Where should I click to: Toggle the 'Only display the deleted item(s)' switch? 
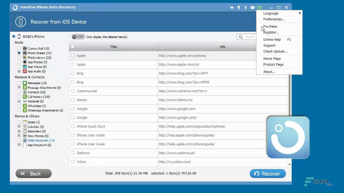tap(78, 37)
